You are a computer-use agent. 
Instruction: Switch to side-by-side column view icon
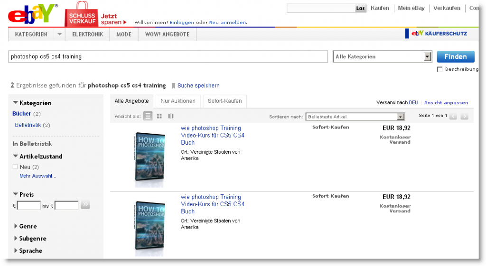tap(171, 116)
